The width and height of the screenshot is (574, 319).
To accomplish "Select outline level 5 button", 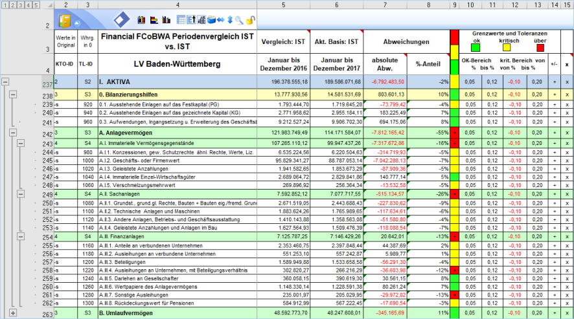I will tap(36, 5).
